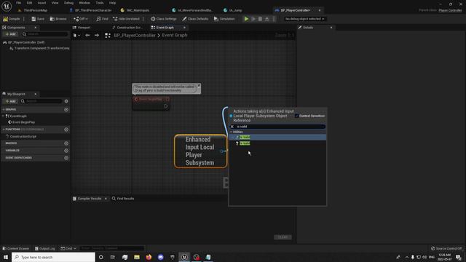Toggle Context Sensitive checkbox
The width and height of the screenshot is (466, 262).
(x=296, y=116)
